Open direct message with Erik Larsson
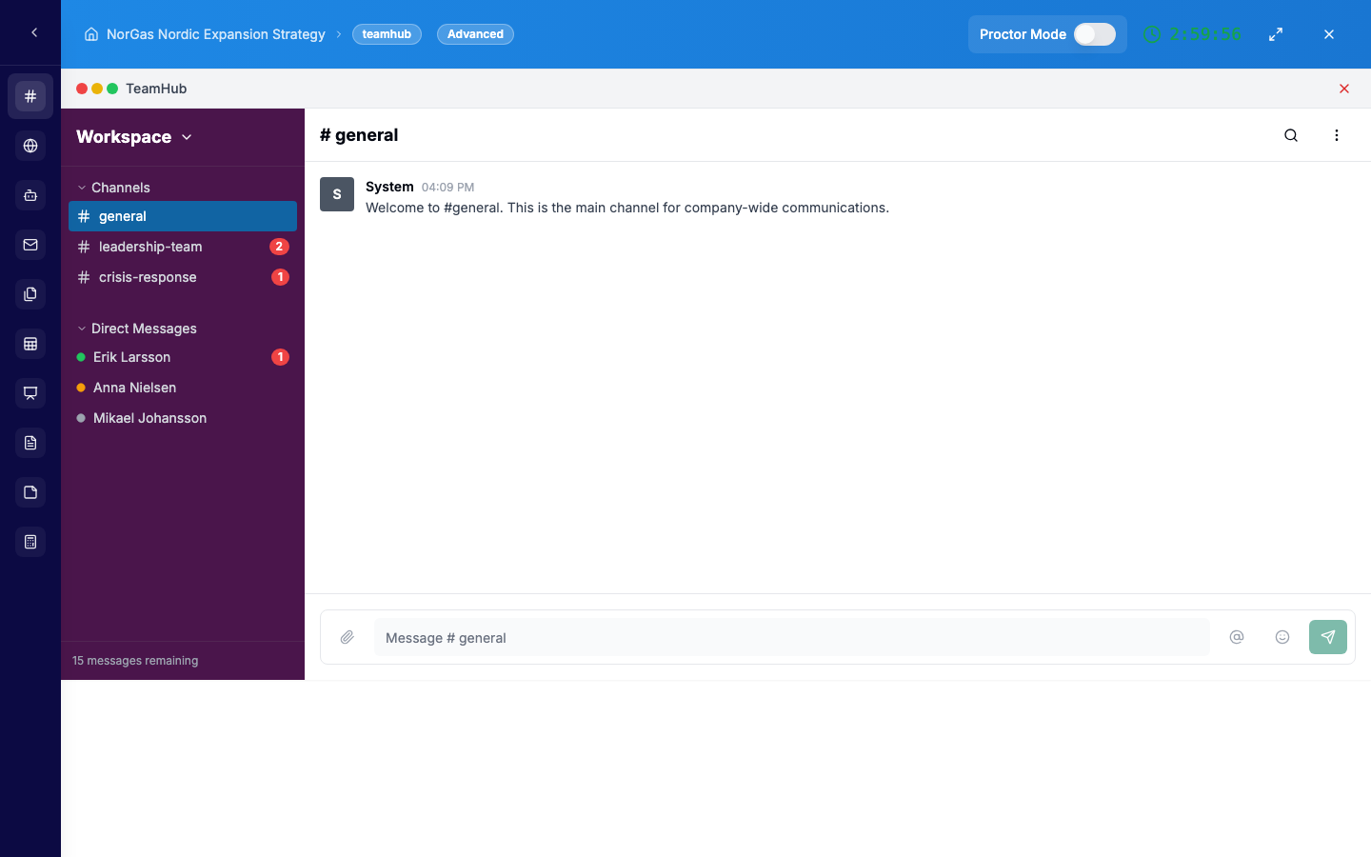The image size is (1371, 857). 183,357
